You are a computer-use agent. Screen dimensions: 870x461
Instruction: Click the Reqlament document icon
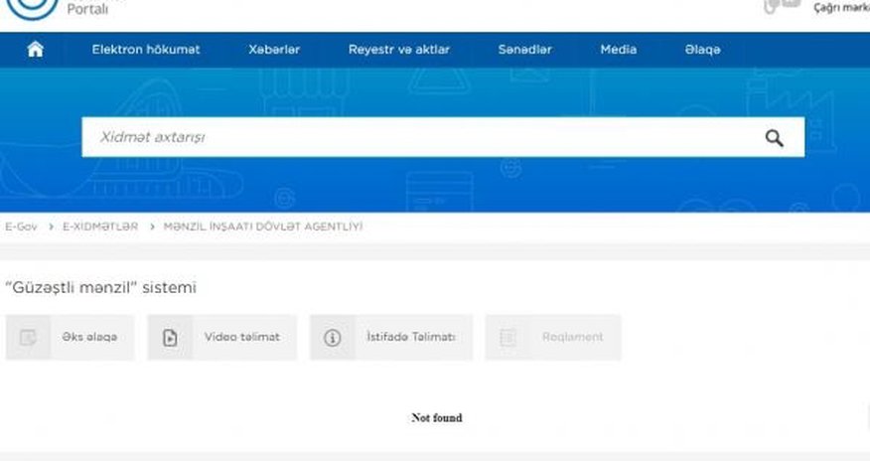point(507,337)
